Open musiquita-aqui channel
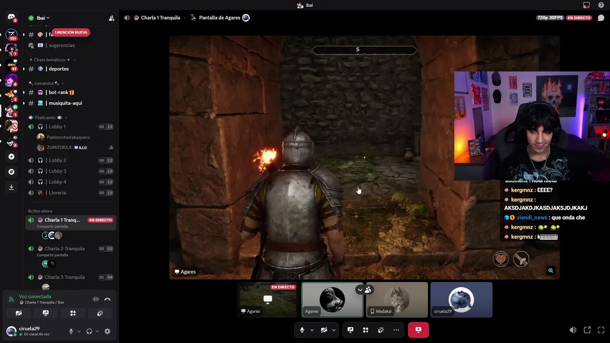610x343 pixels. click(x=71, y=103)
